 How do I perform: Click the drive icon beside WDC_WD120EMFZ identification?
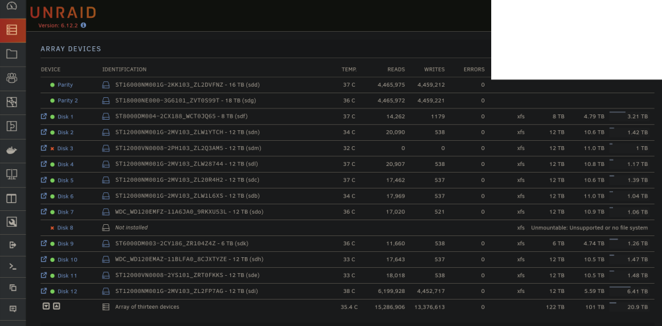tap(106, 212)
